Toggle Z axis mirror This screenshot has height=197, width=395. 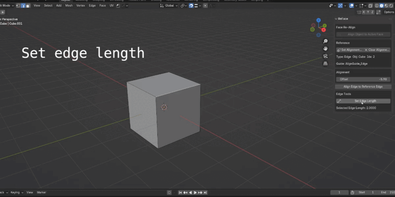point(372,12)
